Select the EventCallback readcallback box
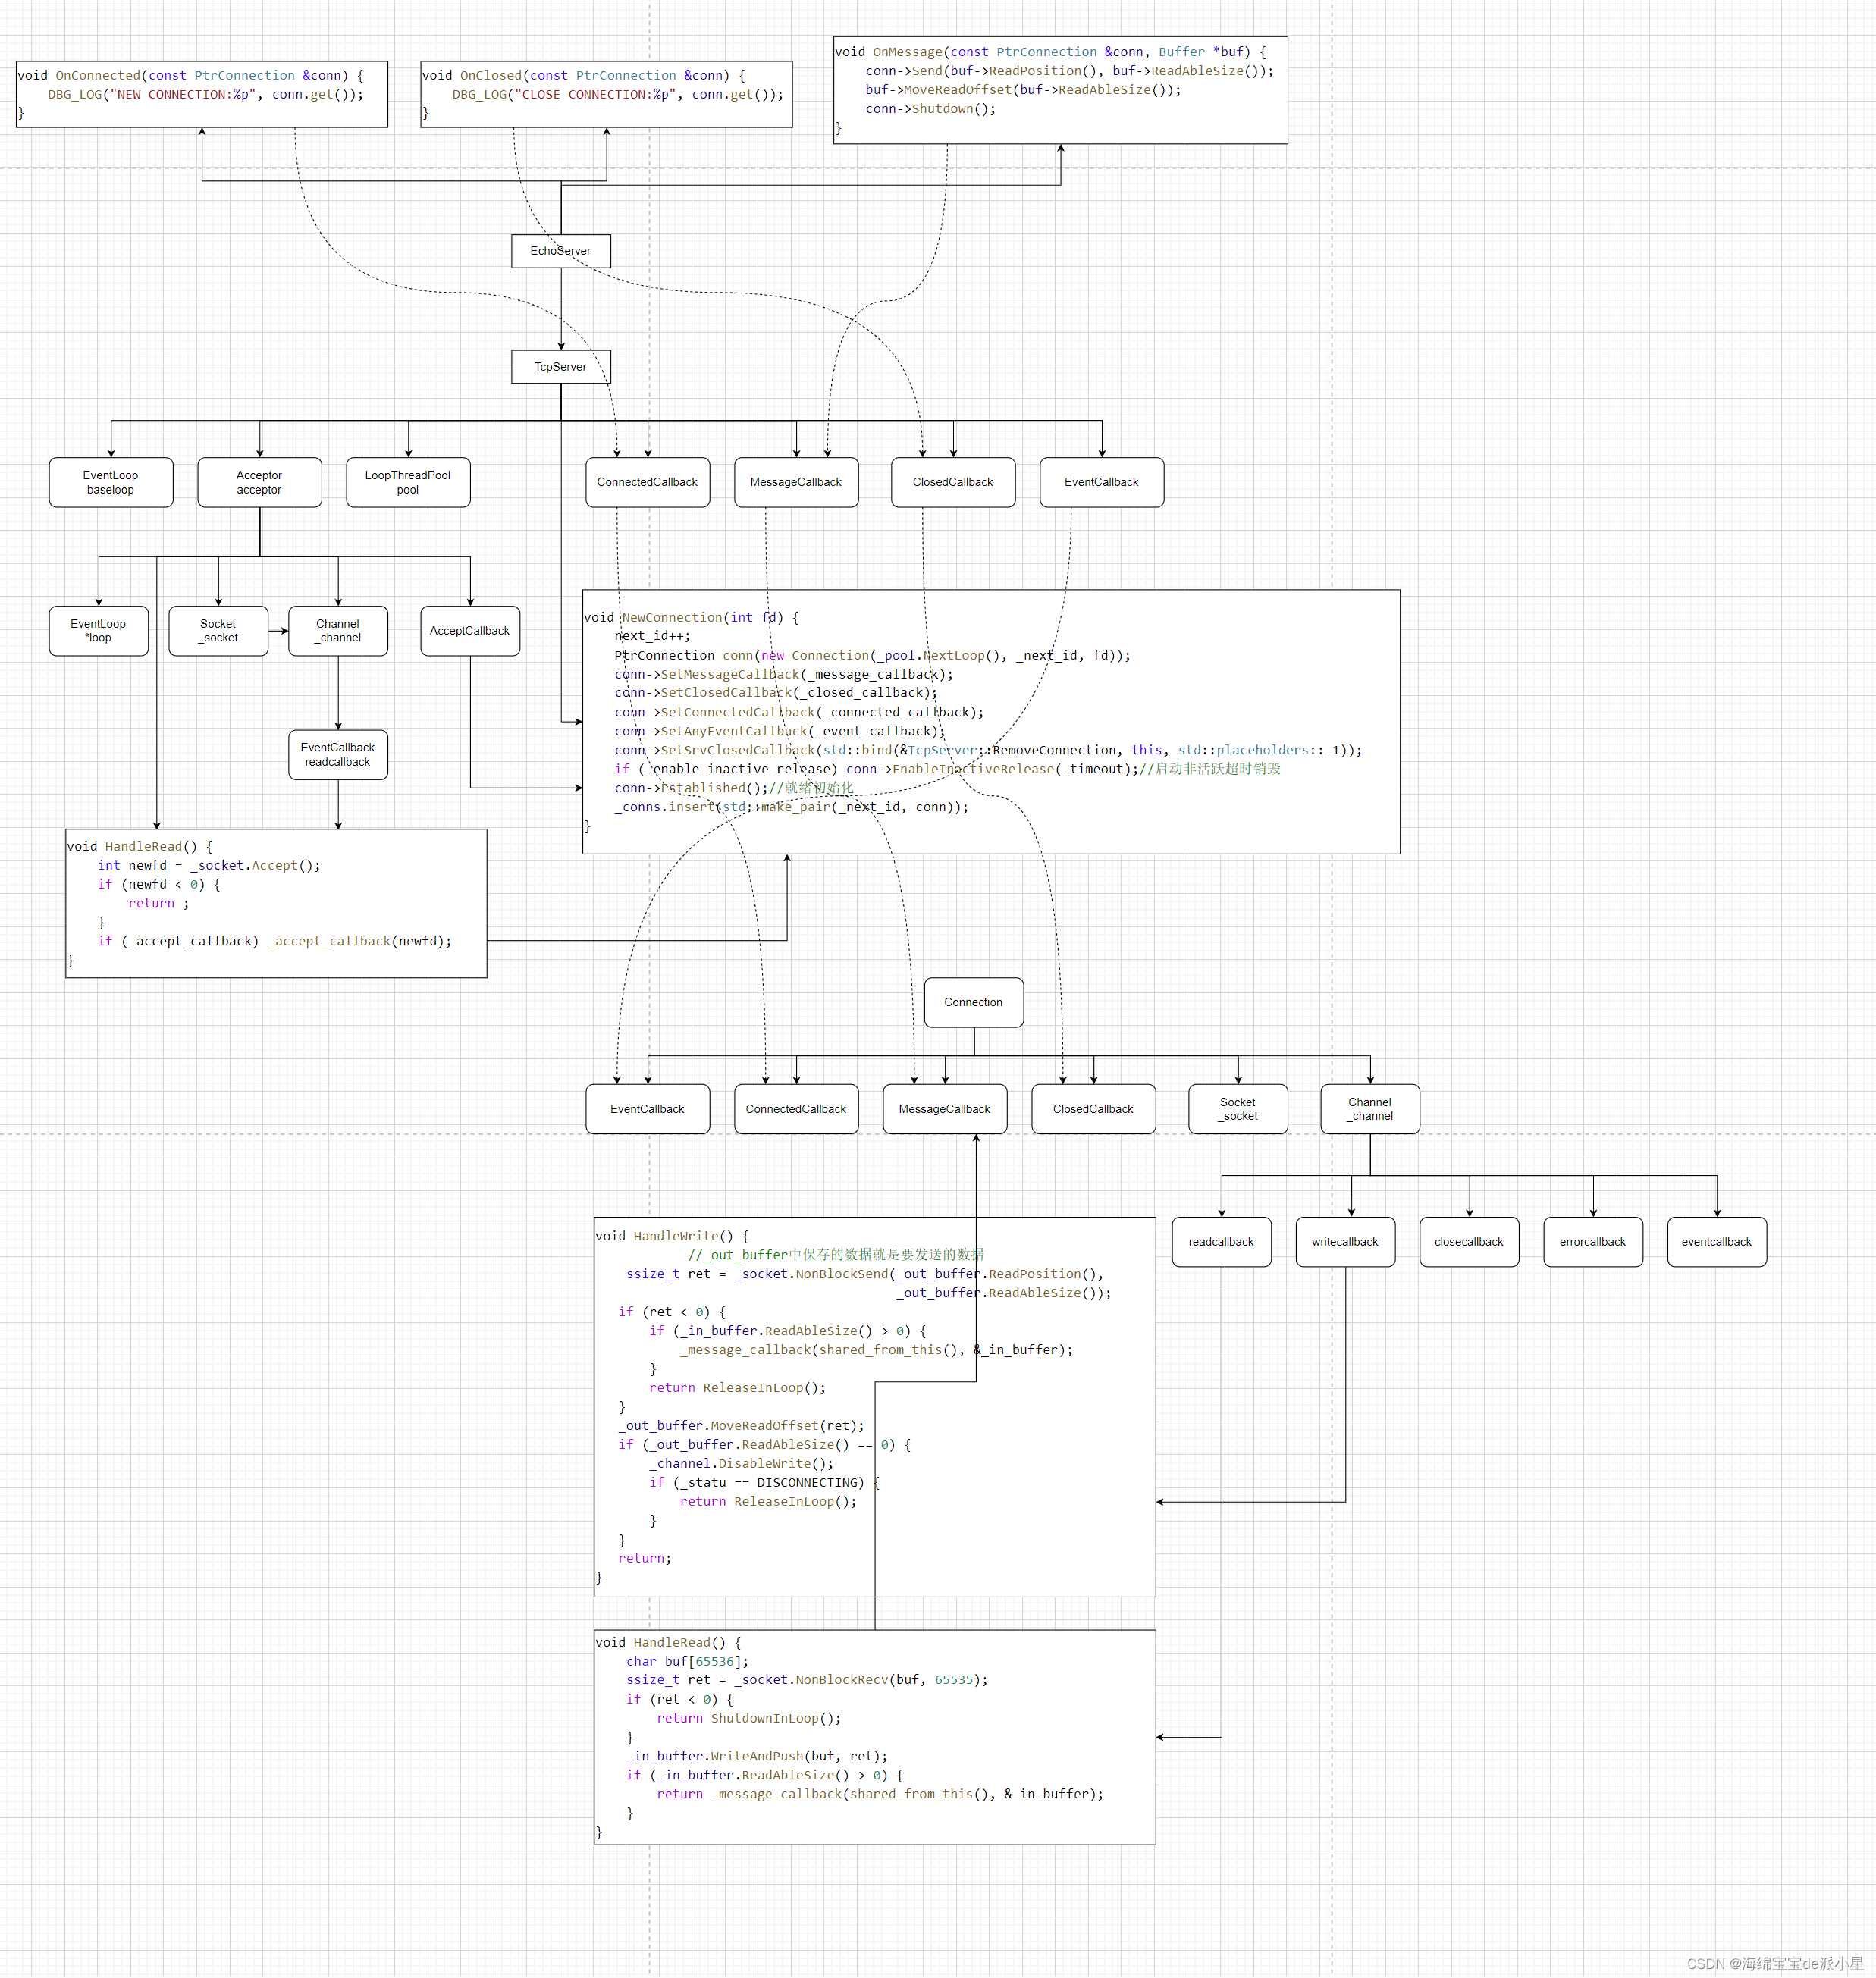 pos(338,755)
